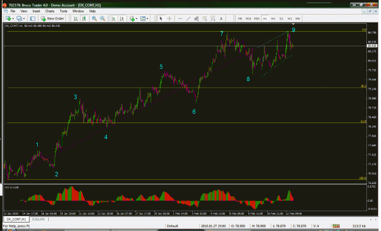
Task: Open the chart templates icon
Action: 143,18
